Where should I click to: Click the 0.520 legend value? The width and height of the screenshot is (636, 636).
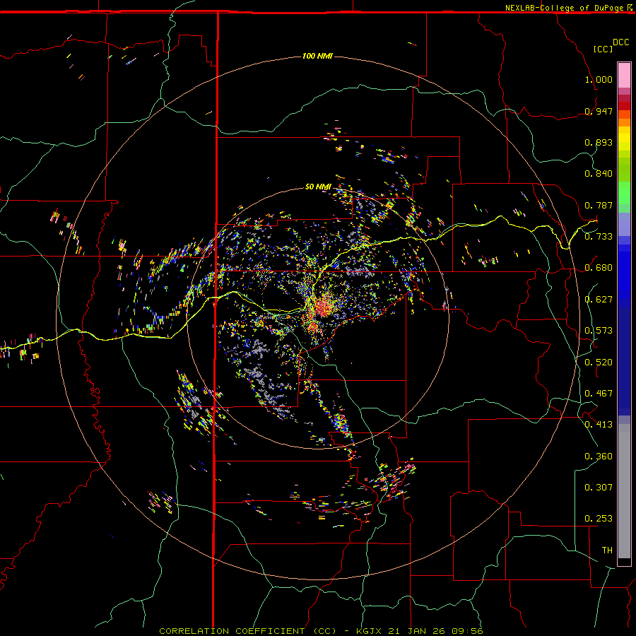pos(599,363)
